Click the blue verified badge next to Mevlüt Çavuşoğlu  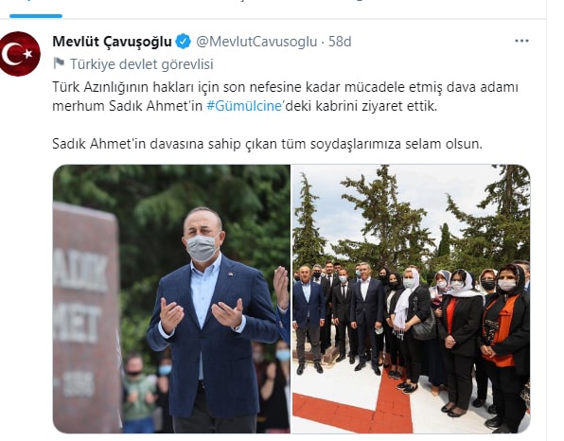pyautogui.click(x=184, y=42)
